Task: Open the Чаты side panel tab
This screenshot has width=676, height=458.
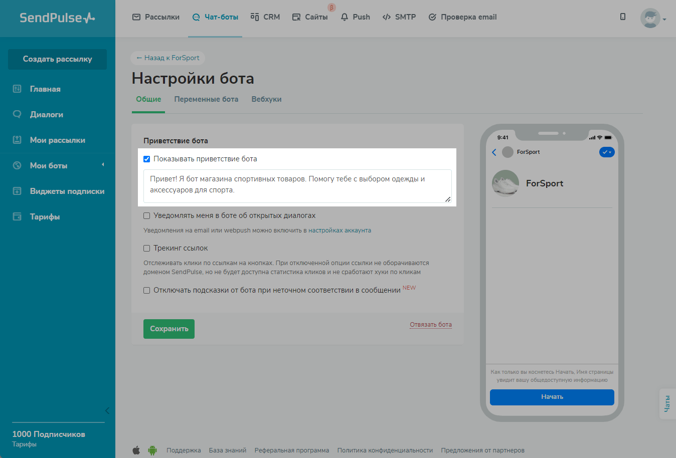Action: coord(667,404)
